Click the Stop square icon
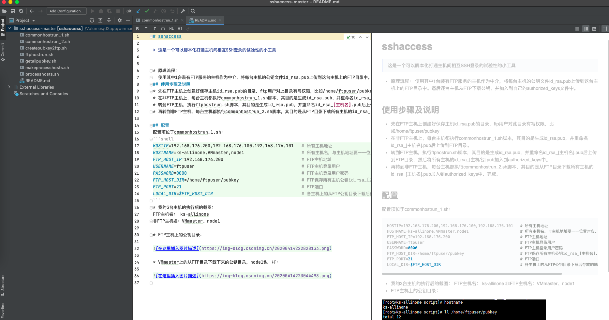This screenshot has height=320, width=609. 118,11
